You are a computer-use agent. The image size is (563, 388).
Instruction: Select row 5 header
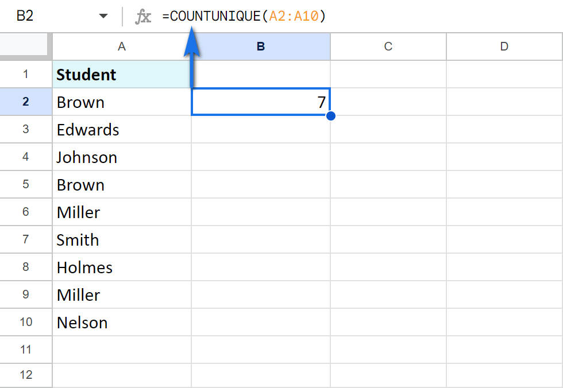tap(26, 184)
